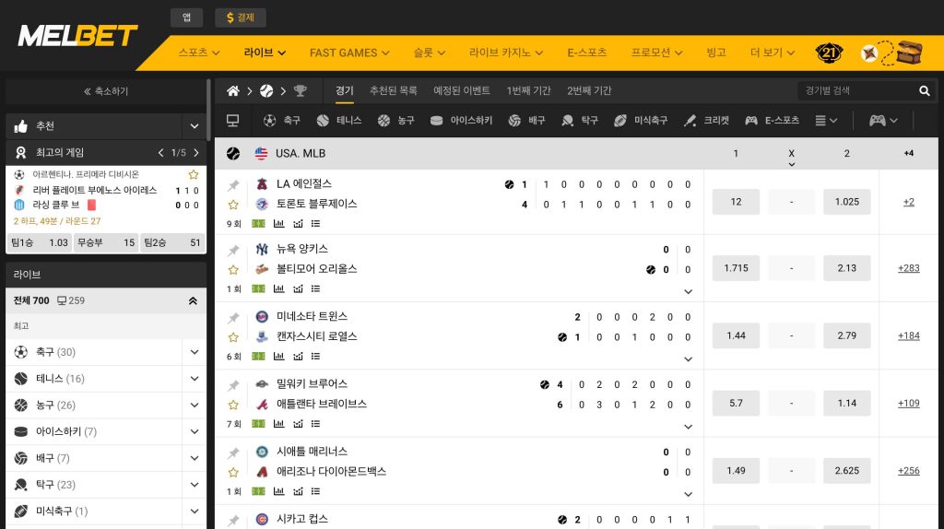The height and width of the screenshot is (529, 944).
Task: Select 배구 volleyball sport filter
Action: 526,121
